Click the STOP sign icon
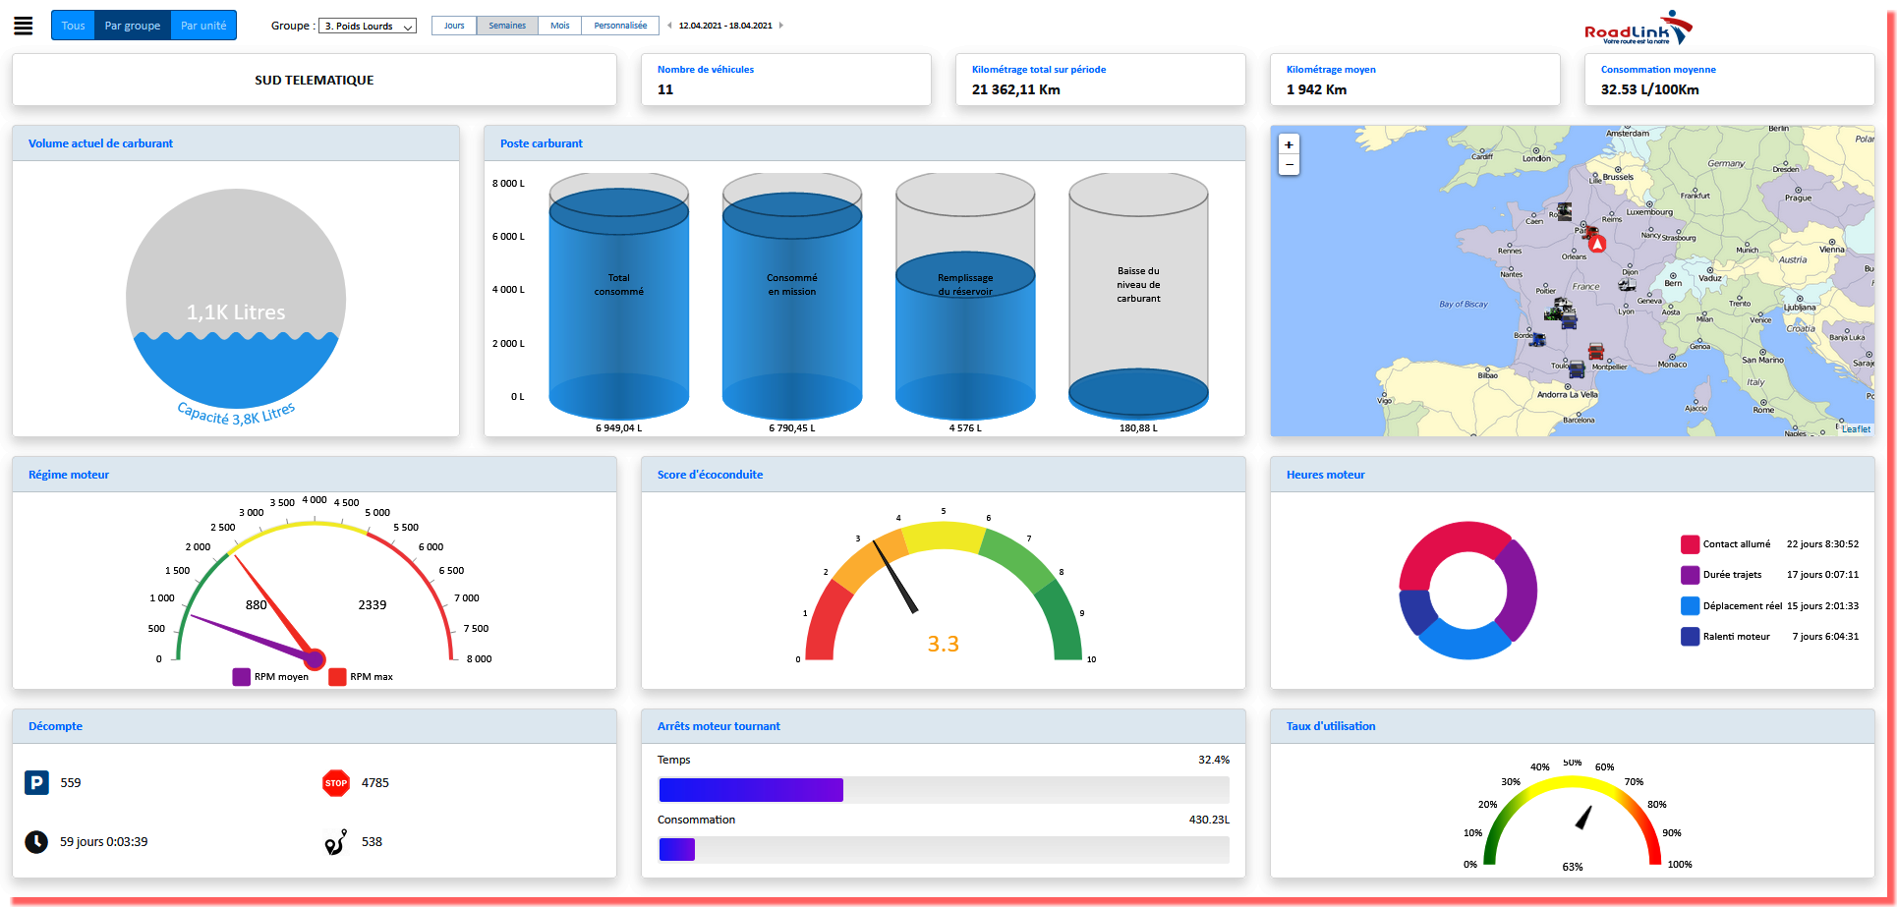Screen dimensions: 1897x907 tap(336, 783)
